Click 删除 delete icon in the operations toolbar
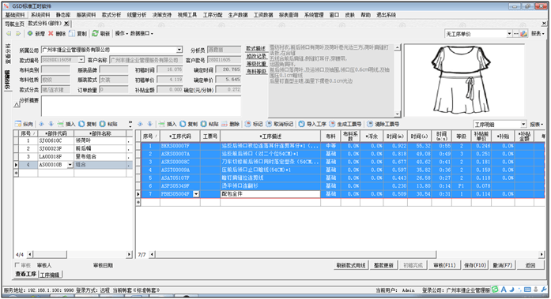The image size is (551, 299). [225, 124]
